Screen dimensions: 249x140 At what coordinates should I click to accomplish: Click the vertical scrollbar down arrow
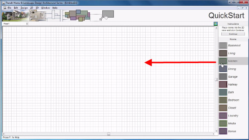[x=216, y=131]
